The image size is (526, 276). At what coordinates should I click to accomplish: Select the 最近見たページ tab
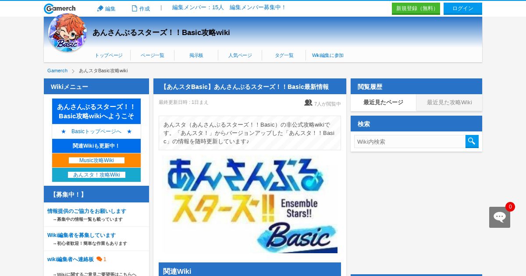(x=383, y=103)
